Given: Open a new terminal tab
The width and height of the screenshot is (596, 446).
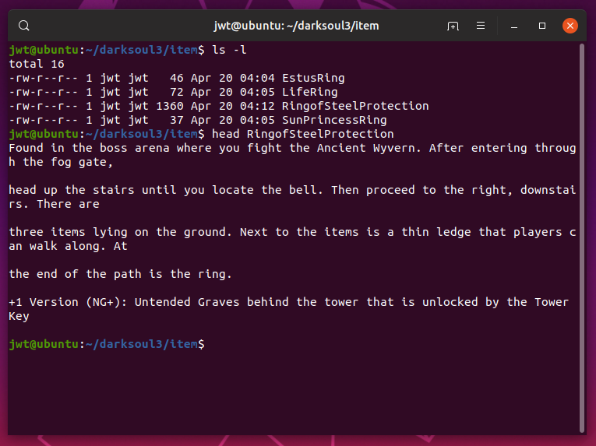Looking at the screenshot, I should (453, 26).
